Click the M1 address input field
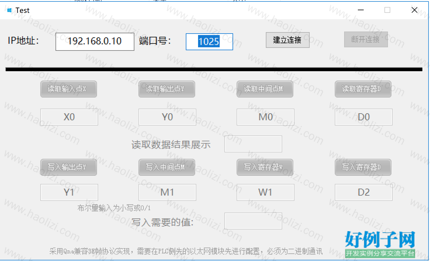Viewport: 430px width, 261px height. (167, 192)
